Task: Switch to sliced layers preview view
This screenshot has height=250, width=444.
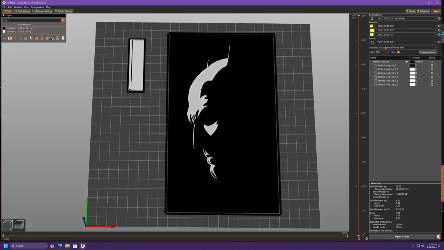Action: coord(19,225)
